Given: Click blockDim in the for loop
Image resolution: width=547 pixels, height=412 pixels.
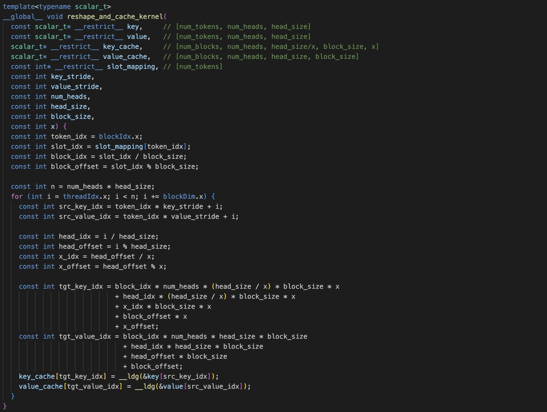Looking at the screenshot, I should coord(179,197).
